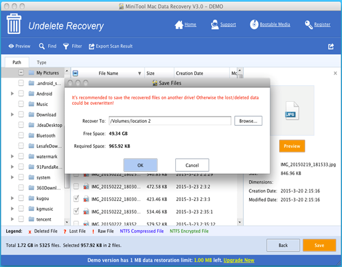Open the Upgrade Now link
This screenshot has height=267, width=342.
239,260
